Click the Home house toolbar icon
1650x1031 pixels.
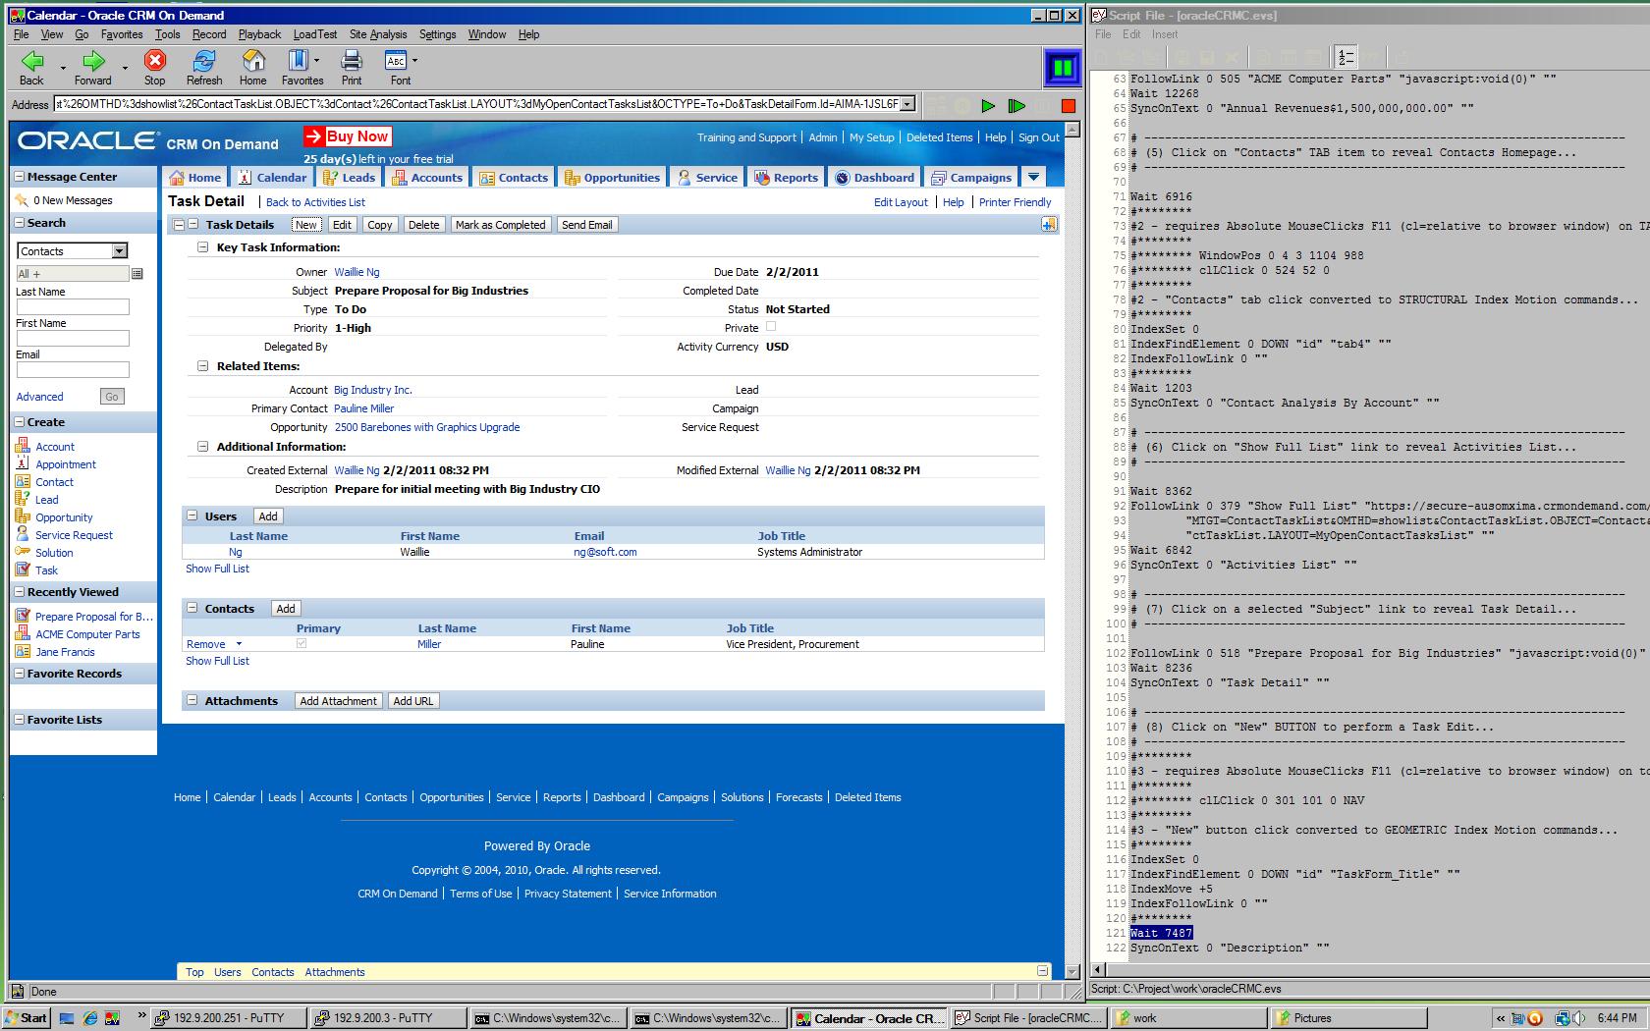[x=253, y=61]
